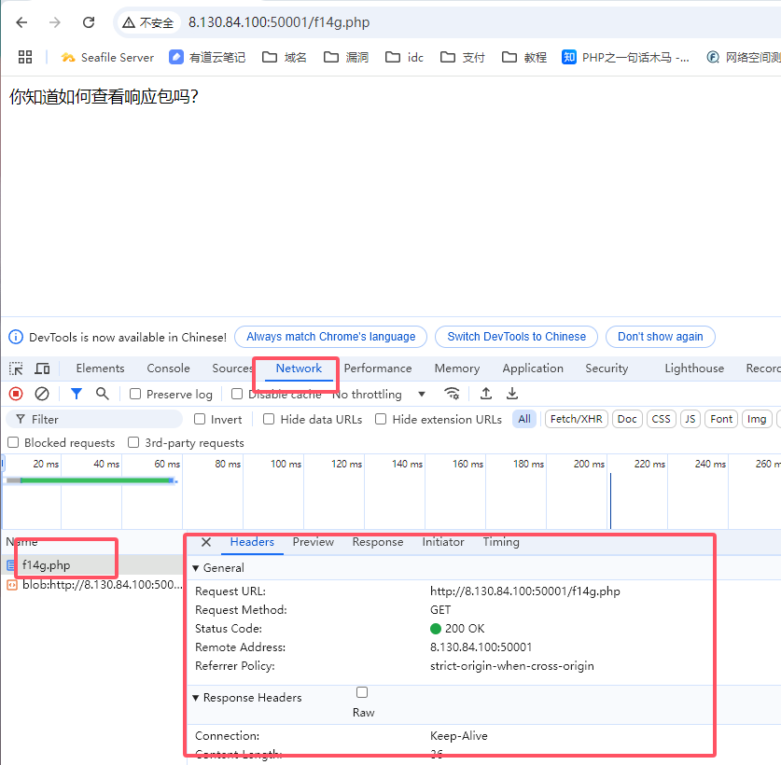Screen dimensions: 781x765
Task: Click the network filter funnel icon
Action: (x=77, y=394)
